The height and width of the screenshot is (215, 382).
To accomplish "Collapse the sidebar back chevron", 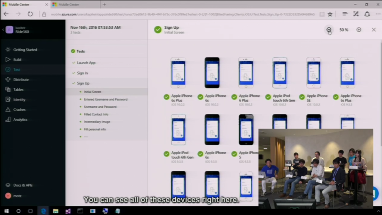I will (3, 30).
